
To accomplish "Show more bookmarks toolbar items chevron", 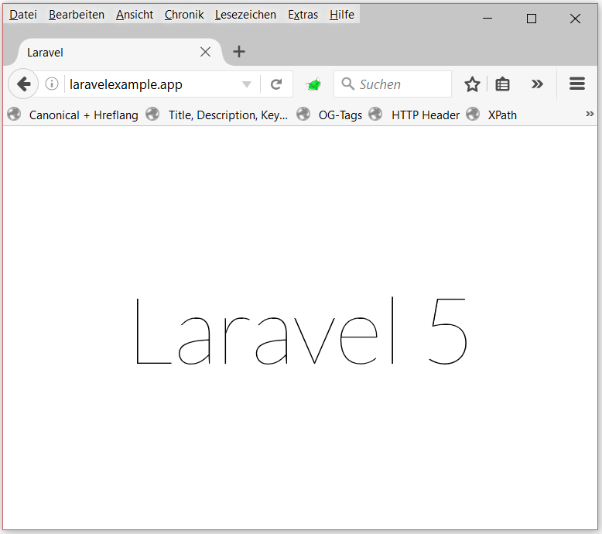I will (590, 114).
